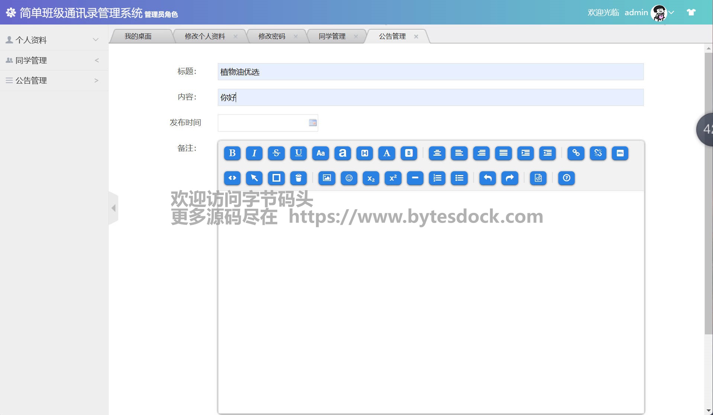Open the calendar date picker for 发布时间
This screenshot has height=415, width=713.
click(313, 123)
